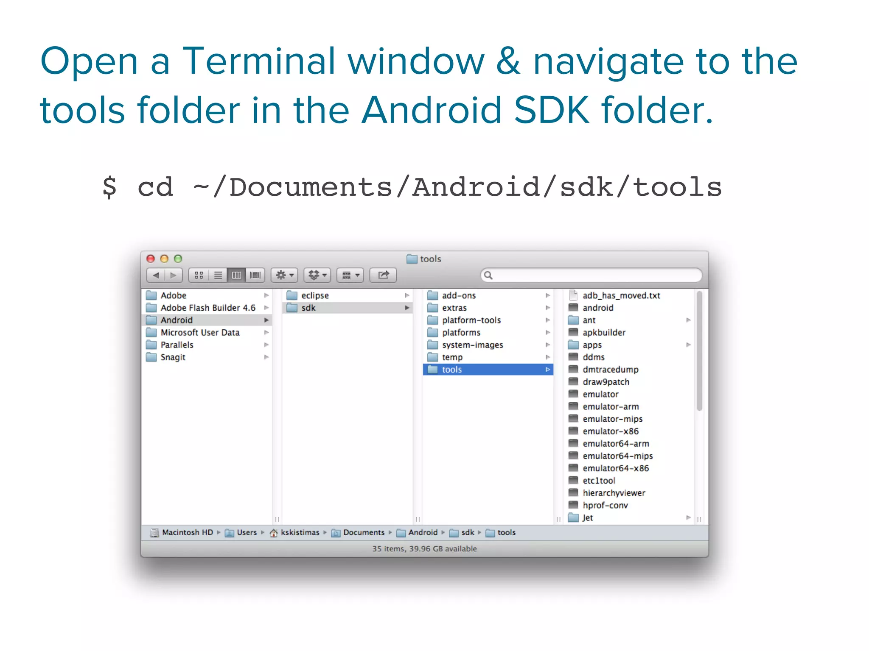Expand the Jet folder disclosure arrow
The height and width of the screenshot is (651, 869).
click(688, 517)
